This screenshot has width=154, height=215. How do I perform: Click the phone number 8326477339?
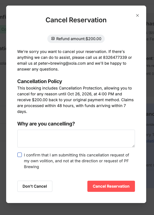point(115,57)
